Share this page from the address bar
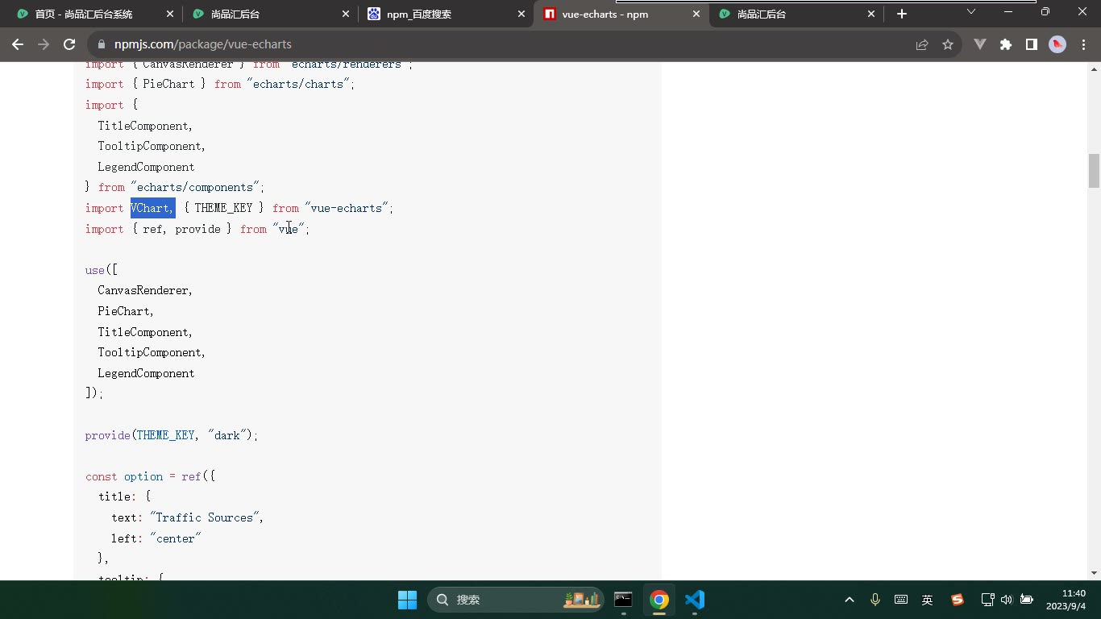Screen dimensions: 1101x619 [922, 44]
